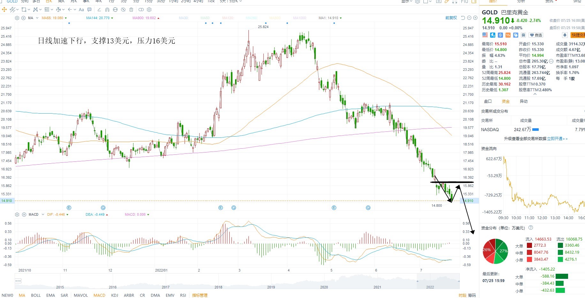The height and width of the screenshot is (298, 585).
Task: Click the 2019 position on timeline navigator
Action: 271,287
